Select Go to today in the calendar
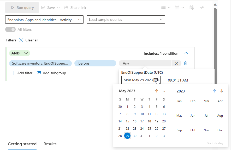231x150 pixels. pyautogui.click(x=215, y=143)
